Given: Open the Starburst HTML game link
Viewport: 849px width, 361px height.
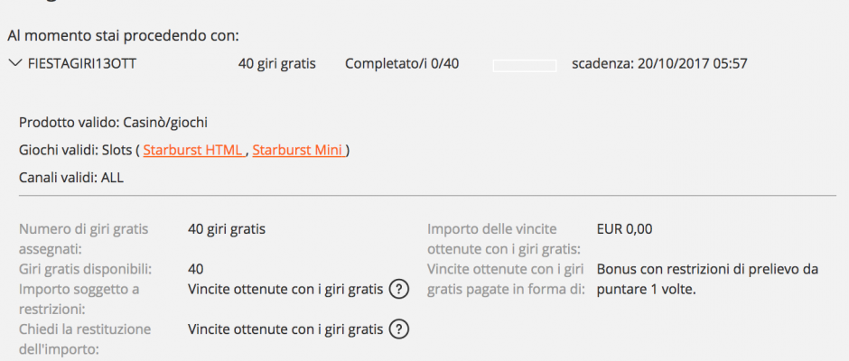Looking at the screenshot, I should click(x=194, y=151).
